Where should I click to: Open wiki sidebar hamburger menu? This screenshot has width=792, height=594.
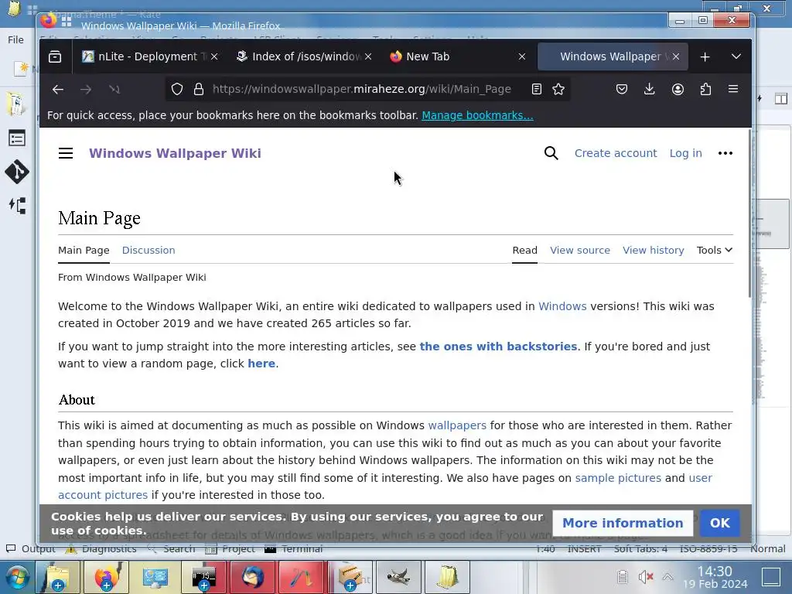[66, 153]
